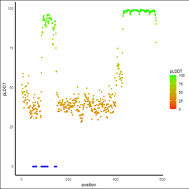Screen dimensions: 189x189
Task: Click the y-axis tick label 25
Action: tap(11, 127)
